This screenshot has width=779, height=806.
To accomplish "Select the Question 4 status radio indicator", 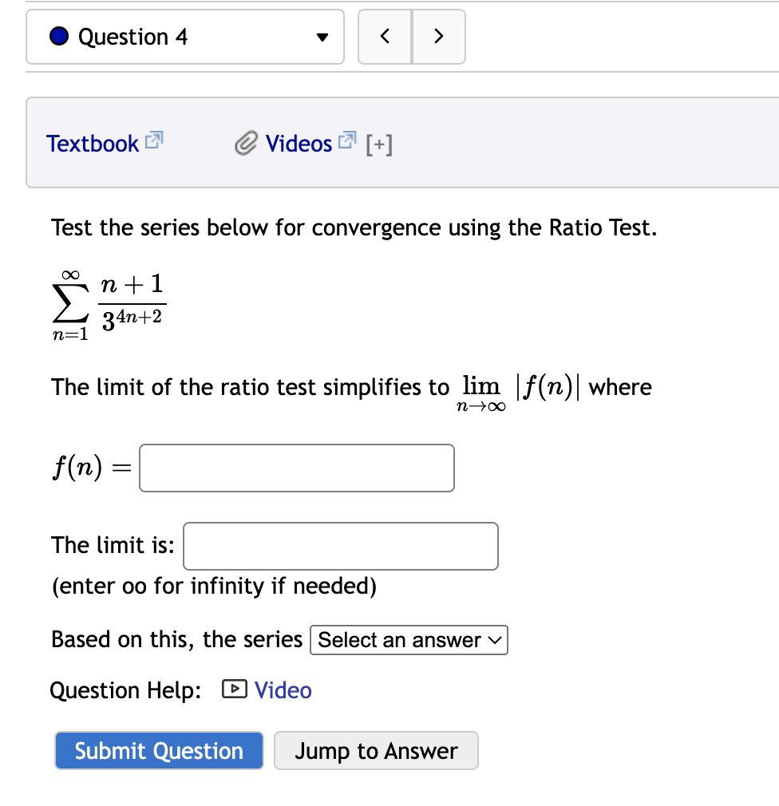I will (x=57, y=36).
